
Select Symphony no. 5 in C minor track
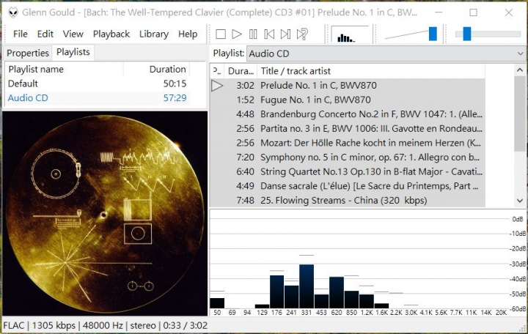348,157
